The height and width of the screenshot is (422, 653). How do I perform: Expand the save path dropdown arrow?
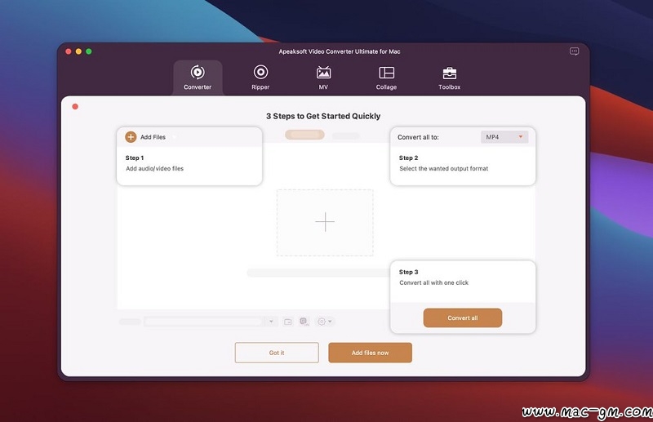(271, 322)
